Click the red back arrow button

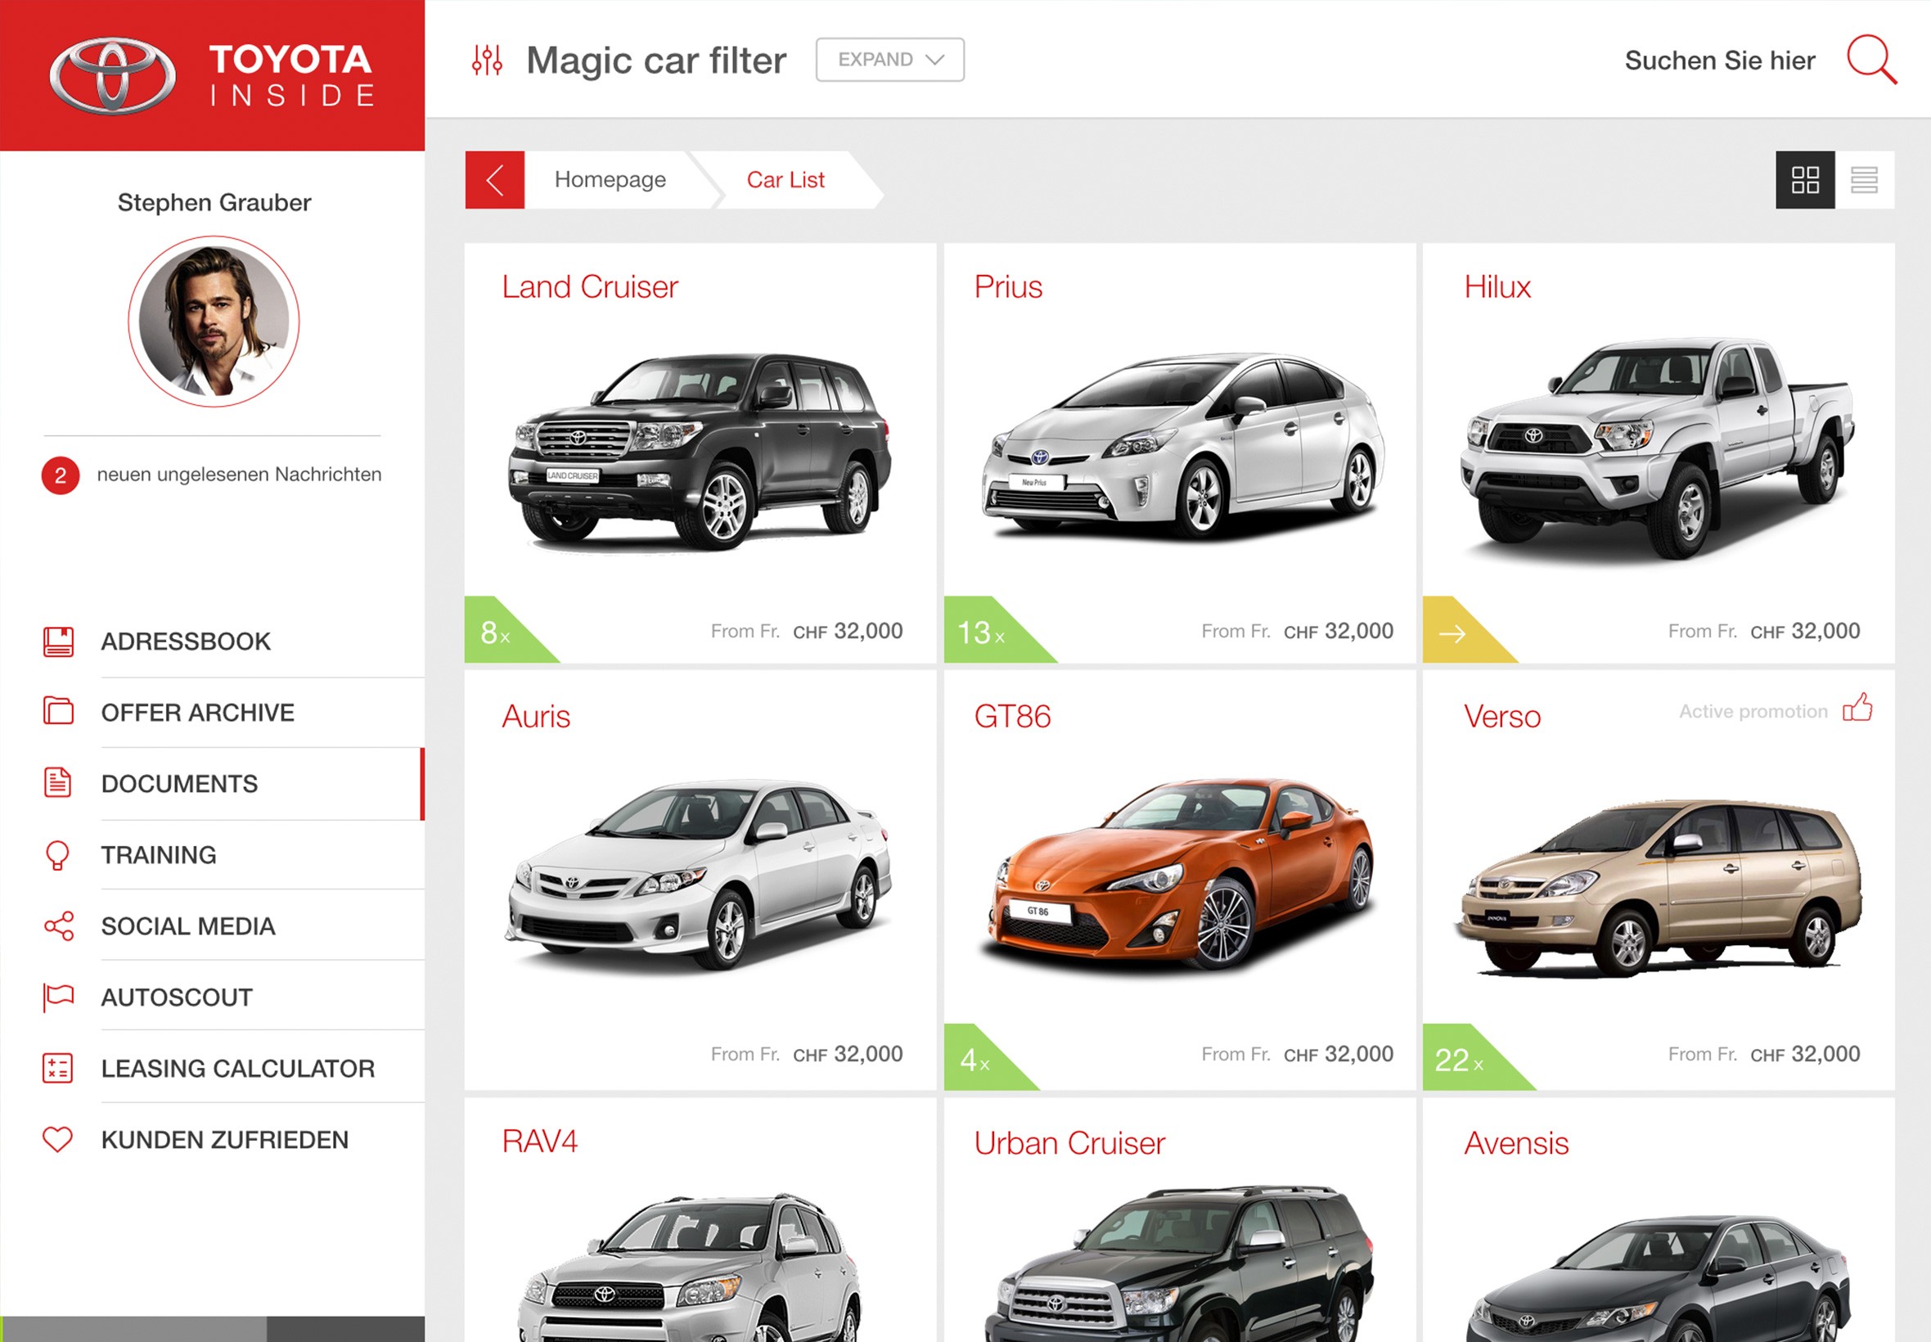pos(494,180)
